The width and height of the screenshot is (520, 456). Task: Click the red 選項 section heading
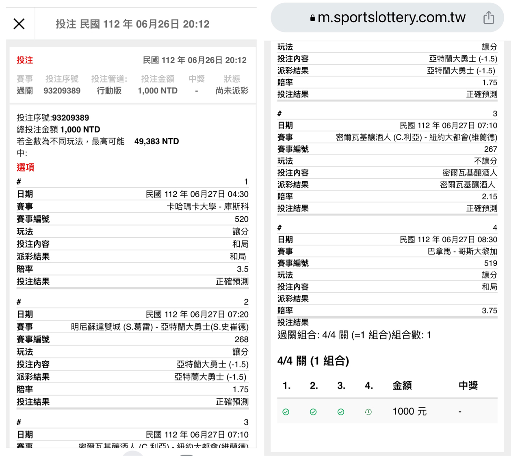[x=26, y=167]
